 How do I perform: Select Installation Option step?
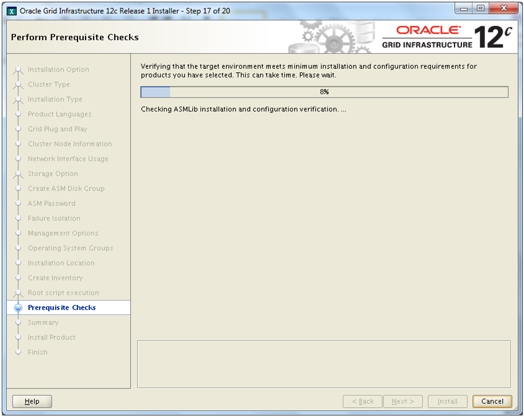tap(58, 69)
